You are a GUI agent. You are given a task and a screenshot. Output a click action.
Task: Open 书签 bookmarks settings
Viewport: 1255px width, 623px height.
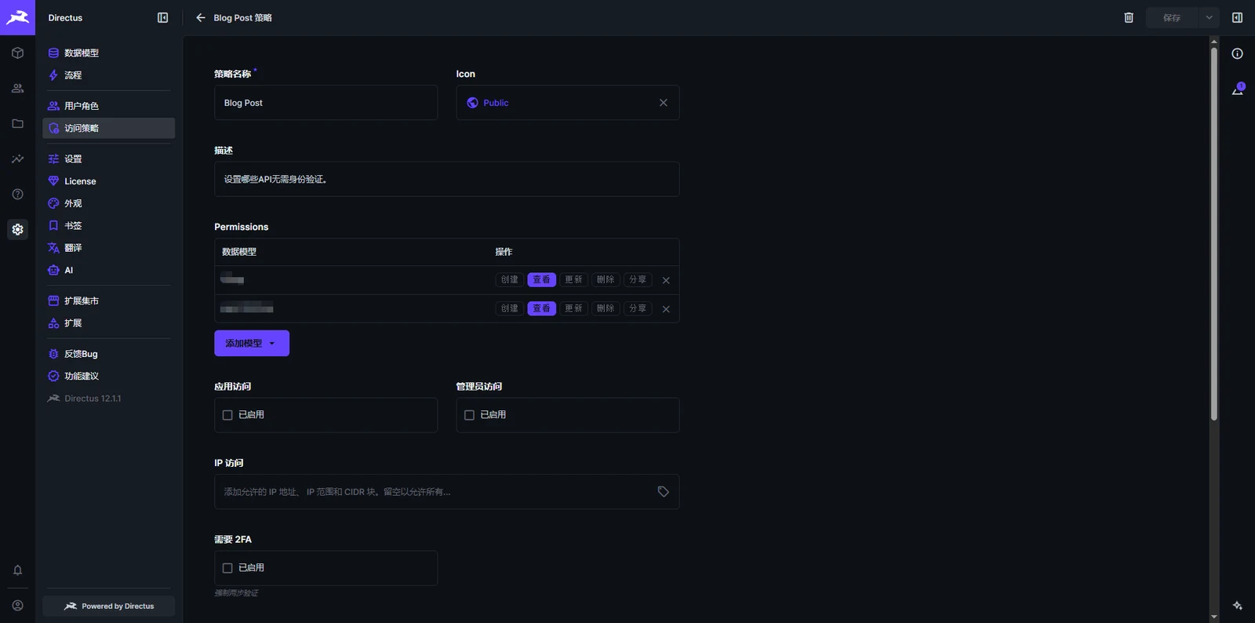pos(108,226)
